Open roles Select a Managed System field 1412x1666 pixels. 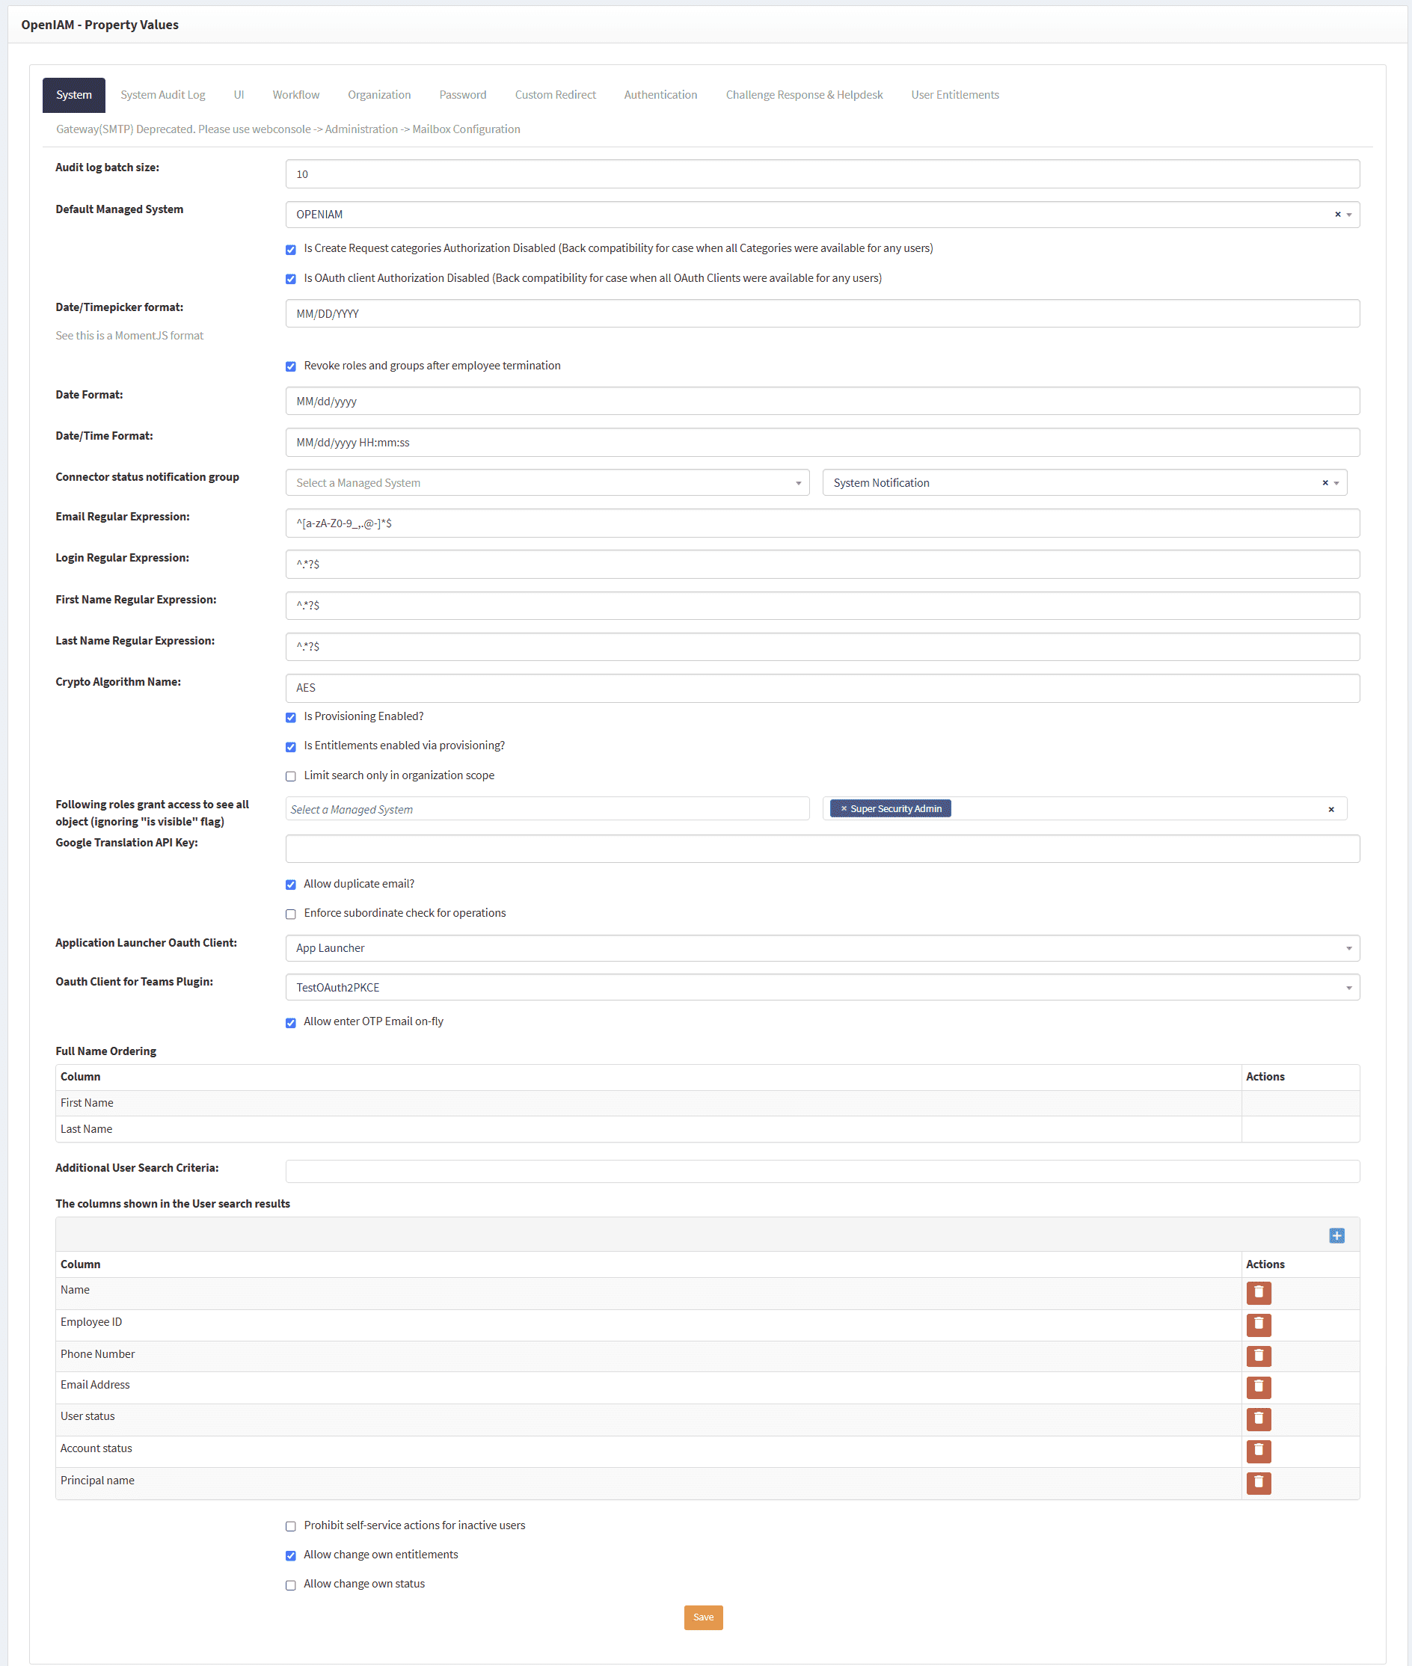[547, 809]
